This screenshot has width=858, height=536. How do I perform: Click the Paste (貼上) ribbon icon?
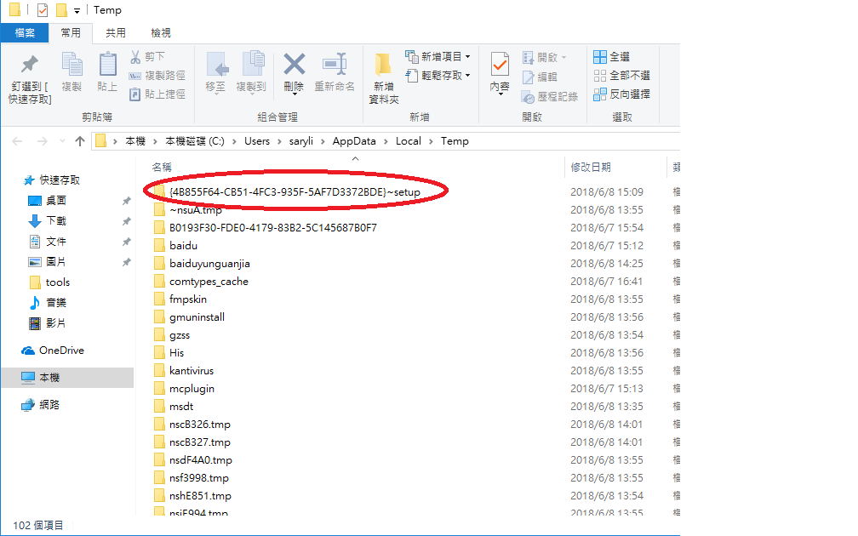[x=107, y=71]
